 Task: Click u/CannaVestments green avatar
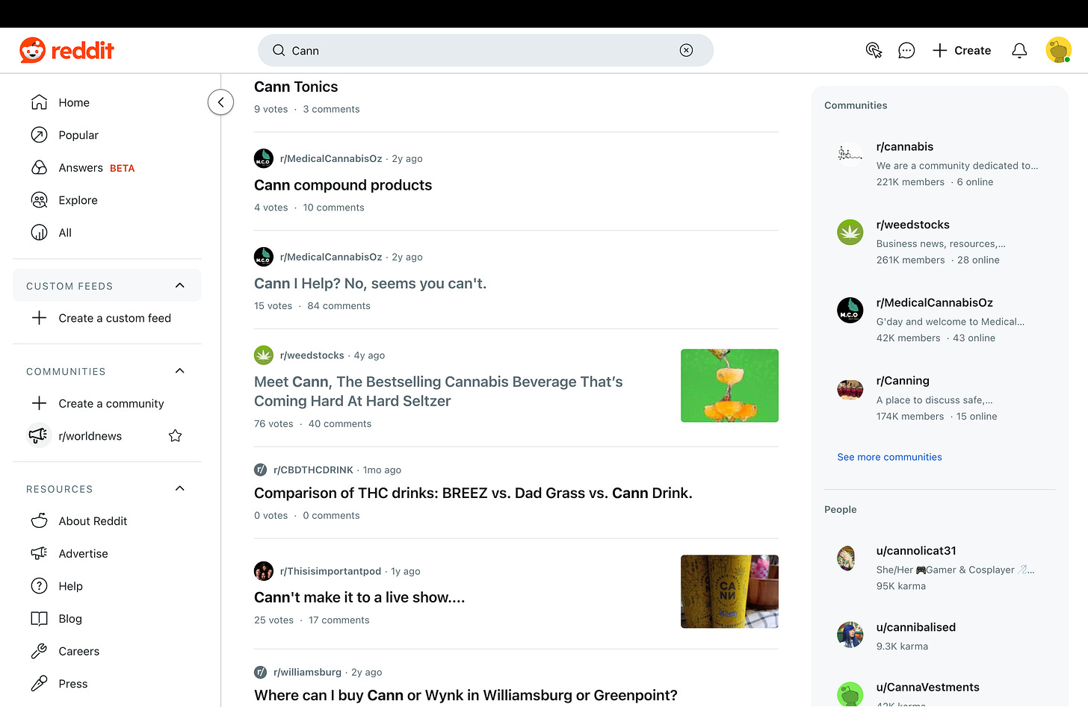pyautogui.click(x=850, y=694)
